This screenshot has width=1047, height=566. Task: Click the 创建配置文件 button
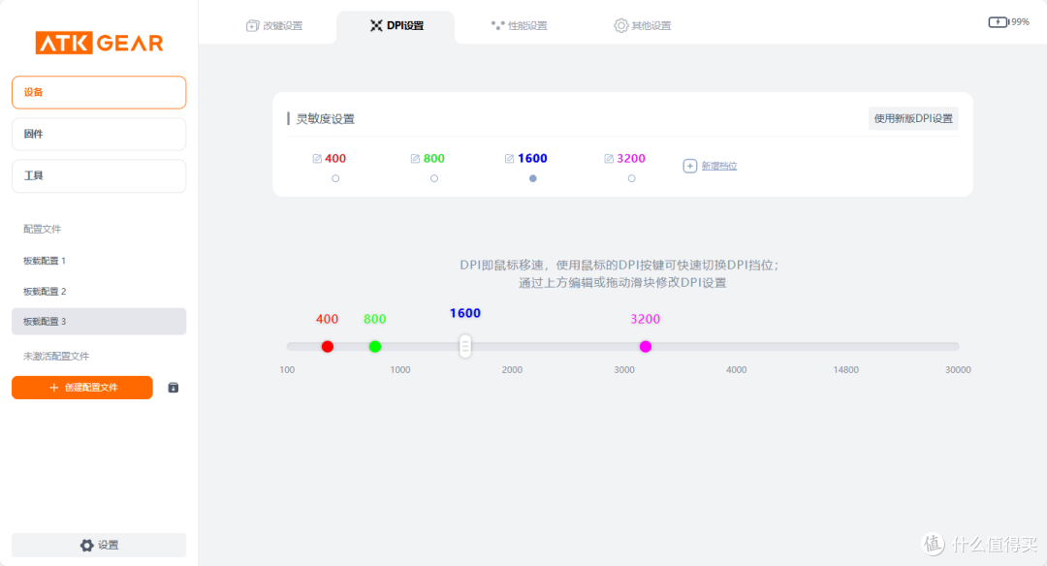click(82, 388)
